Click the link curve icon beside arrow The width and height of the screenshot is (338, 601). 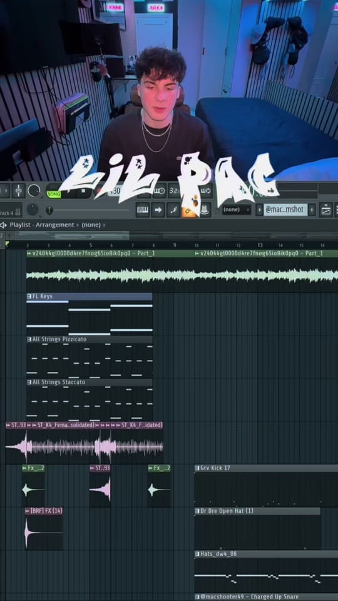(173, 210)
